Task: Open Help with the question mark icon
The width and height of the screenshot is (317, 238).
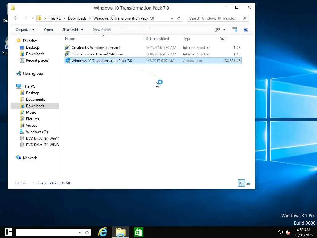Action: [x=245, y=30]
